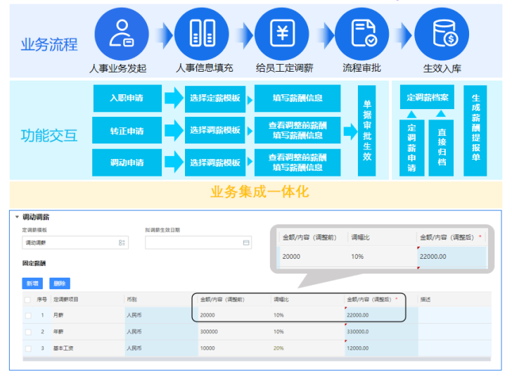The width and height of the screenshot is (512, 377).
Task: Toggle the select-all checkbox in table header
Action: click(29, 299)
